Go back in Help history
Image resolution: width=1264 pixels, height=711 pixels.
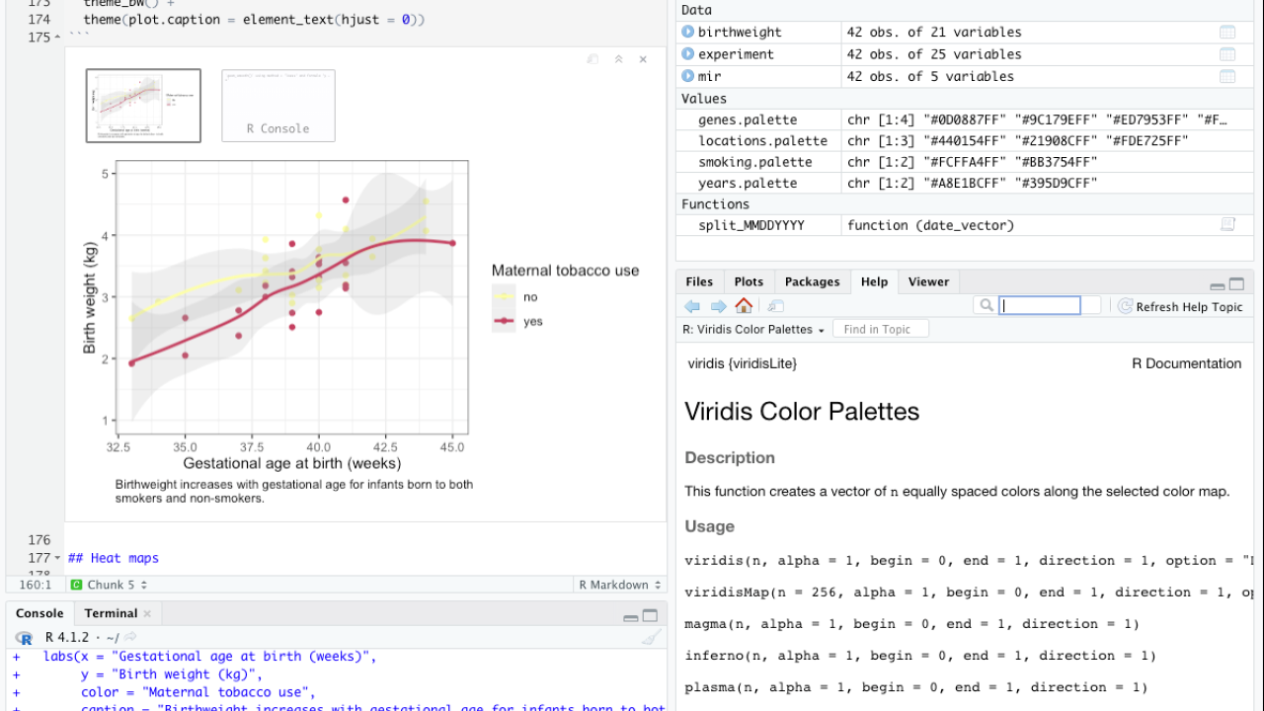pyautogui.click(x=692, y=306)
